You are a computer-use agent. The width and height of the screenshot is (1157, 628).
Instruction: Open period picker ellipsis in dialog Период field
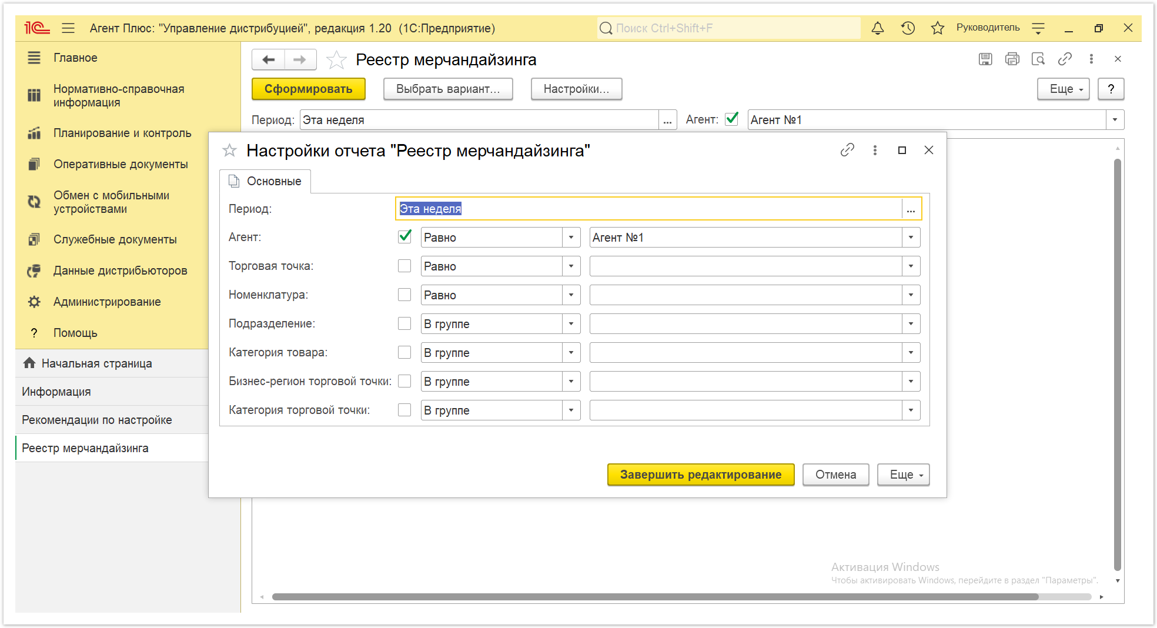click(x=911, y=209)
